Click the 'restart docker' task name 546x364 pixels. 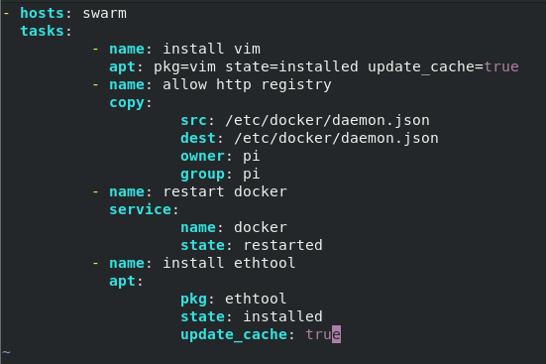tap(225, 191)
